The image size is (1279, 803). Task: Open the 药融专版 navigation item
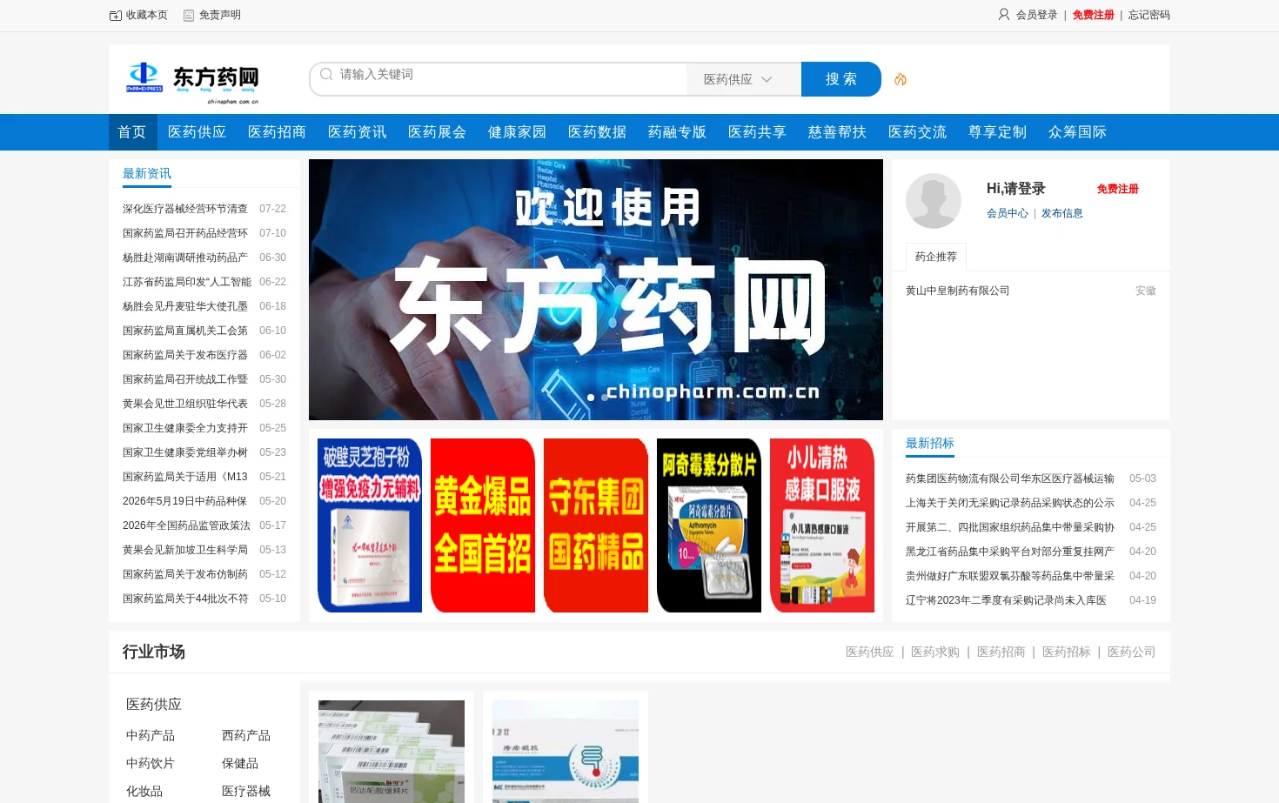(678, 132)
